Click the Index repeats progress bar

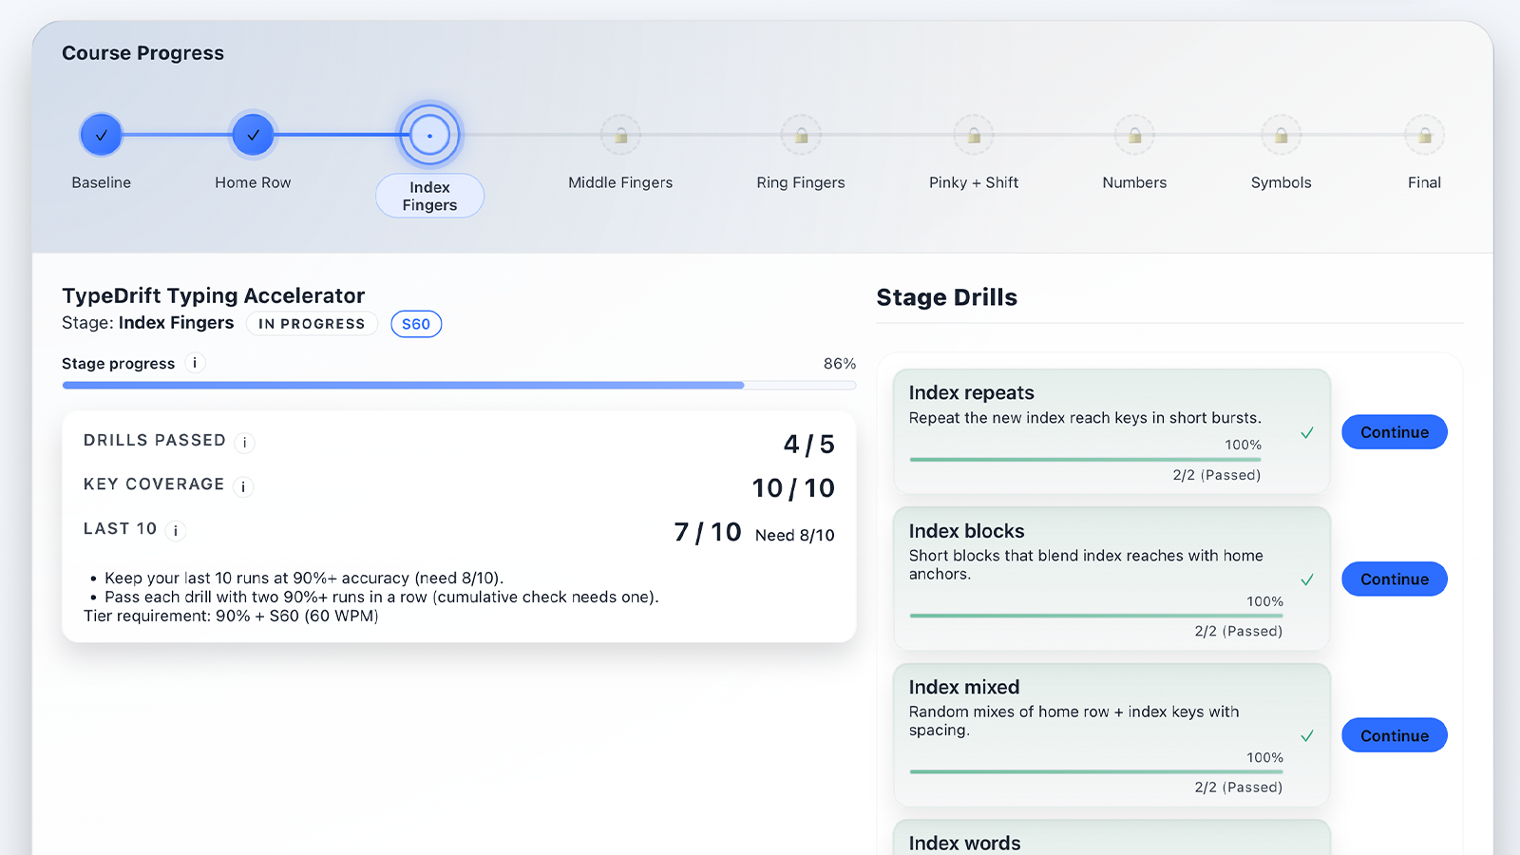1085,460
